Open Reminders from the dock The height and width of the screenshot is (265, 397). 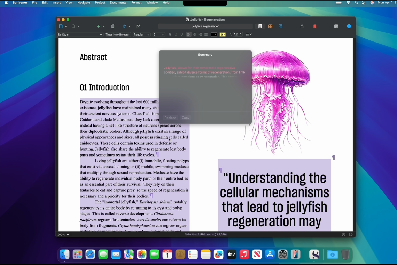point(193,254)
